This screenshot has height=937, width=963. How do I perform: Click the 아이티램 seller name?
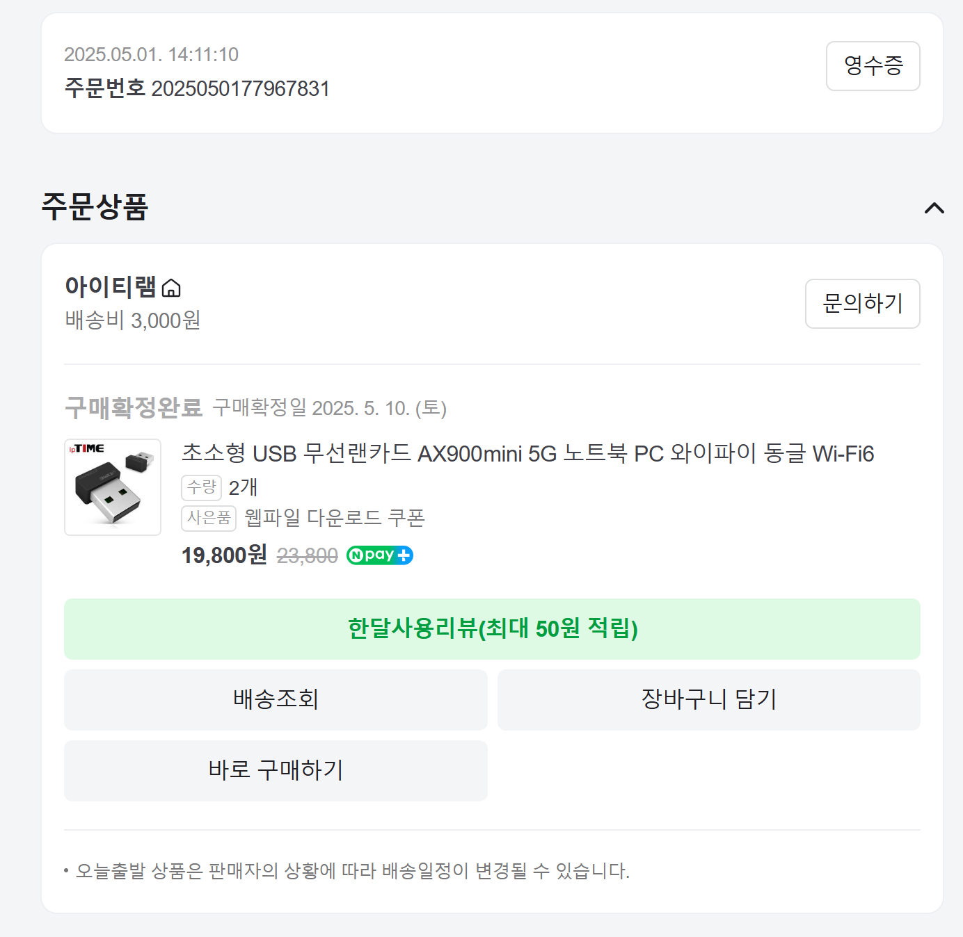pyautogui.click(x=111, y=287)
